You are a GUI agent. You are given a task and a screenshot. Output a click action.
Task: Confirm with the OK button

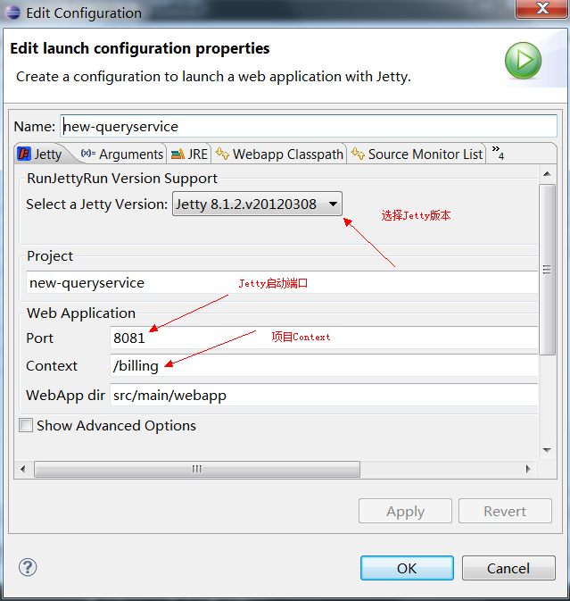point(407,568)
